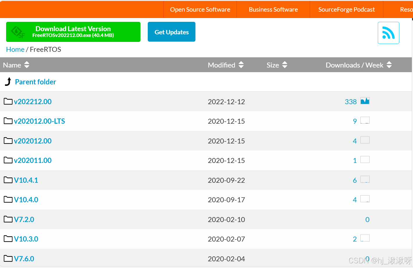Click the folder icon beside v202212.00
The width and height of the screenshot is (413, 268).
tap(8, 101)
